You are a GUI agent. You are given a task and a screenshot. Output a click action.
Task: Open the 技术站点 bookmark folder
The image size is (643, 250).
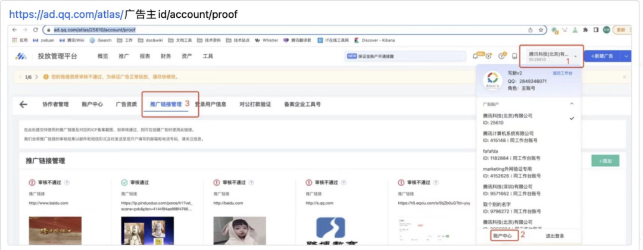(238, 40)
